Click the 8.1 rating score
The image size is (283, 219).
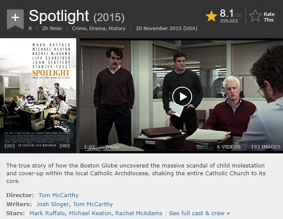tap(227, 12)
